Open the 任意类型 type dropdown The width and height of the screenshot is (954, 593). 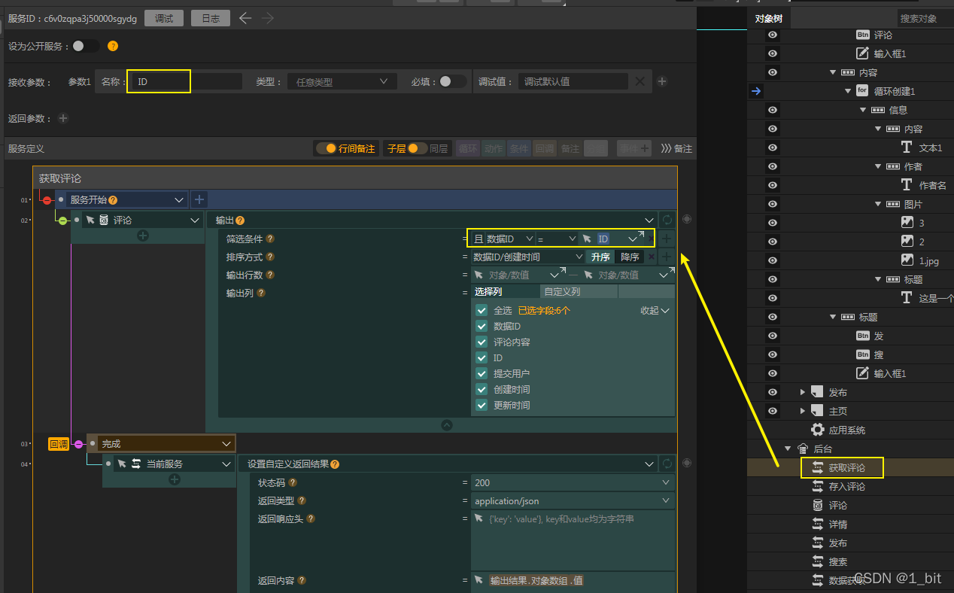342,81
